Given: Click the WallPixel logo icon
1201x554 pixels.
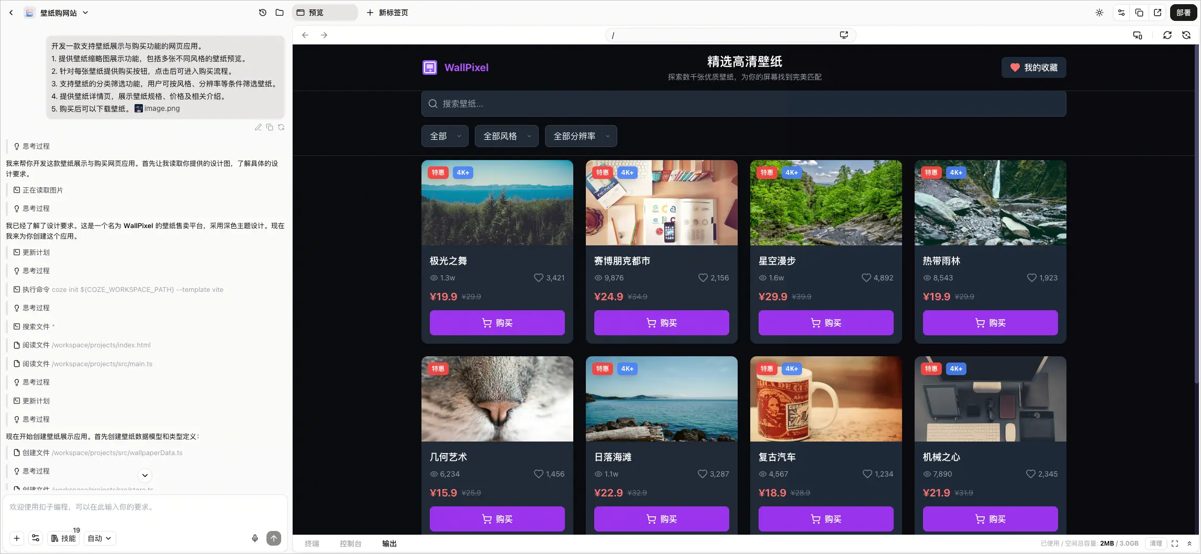Looking at the screenshot, I should 430,67.
